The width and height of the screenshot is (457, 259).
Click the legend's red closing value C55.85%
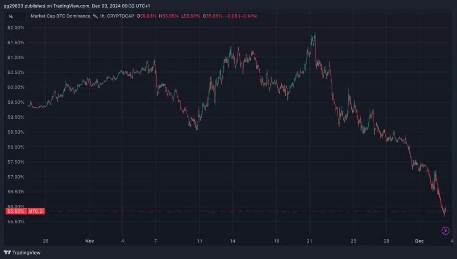pos(213,16)
